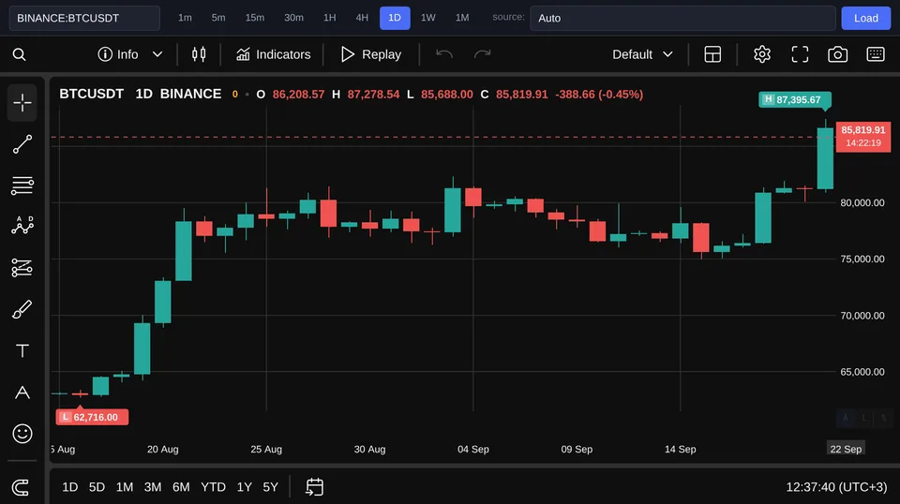Toggle the magnet snap mode

(x=21, y=487)
